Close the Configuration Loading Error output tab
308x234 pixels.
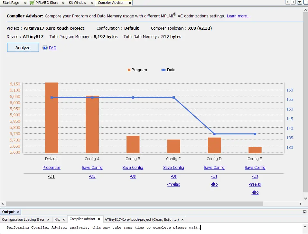(x=48, y=219)
